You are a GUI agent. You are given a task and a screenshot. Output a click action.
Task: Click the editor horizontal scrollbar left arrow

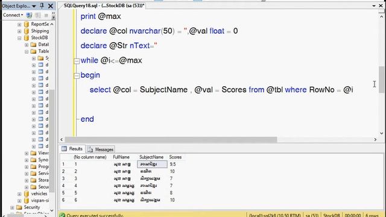[x=62, y=139]
